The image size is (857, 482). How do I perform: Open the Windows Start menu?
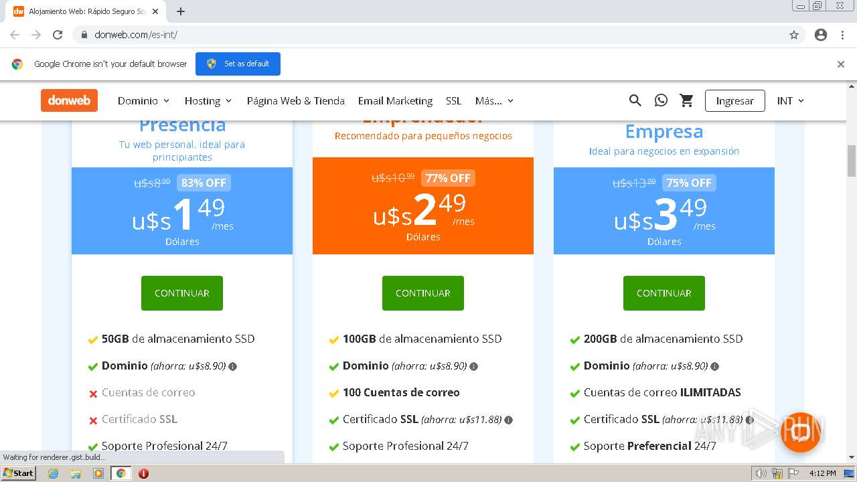pyautogui.click(x=18, y=473)
